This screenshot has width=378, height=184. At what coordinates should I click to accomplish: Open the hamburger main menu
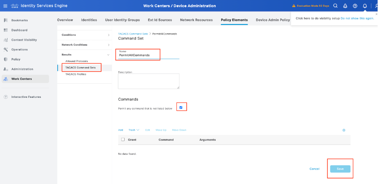point(5,6)
